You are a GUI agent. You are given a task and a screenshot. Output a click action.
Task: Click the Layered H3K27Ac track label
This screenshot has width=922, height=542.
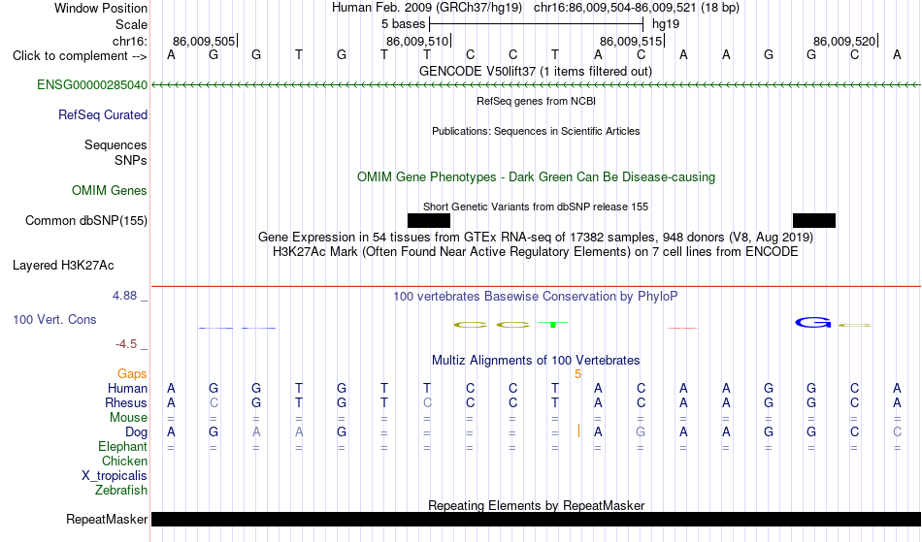(x=63, y=266)
